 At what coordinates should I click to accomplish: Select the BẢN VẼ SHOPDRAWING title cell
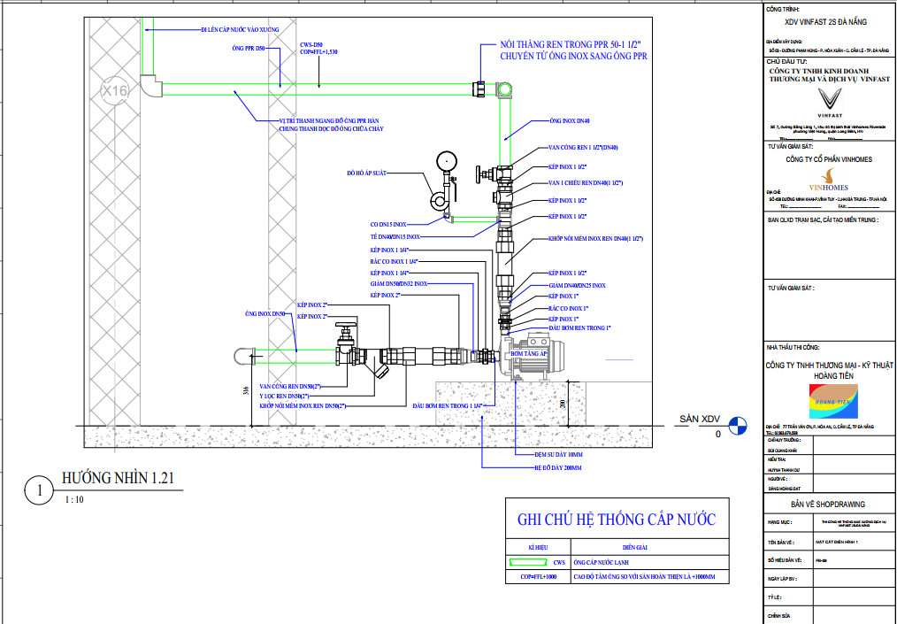tap(829, 504)
